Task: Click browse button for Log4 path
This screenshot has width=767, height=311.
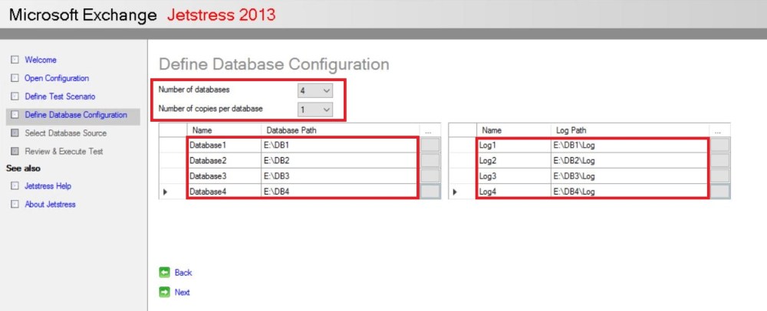Action: coord(720,192)
